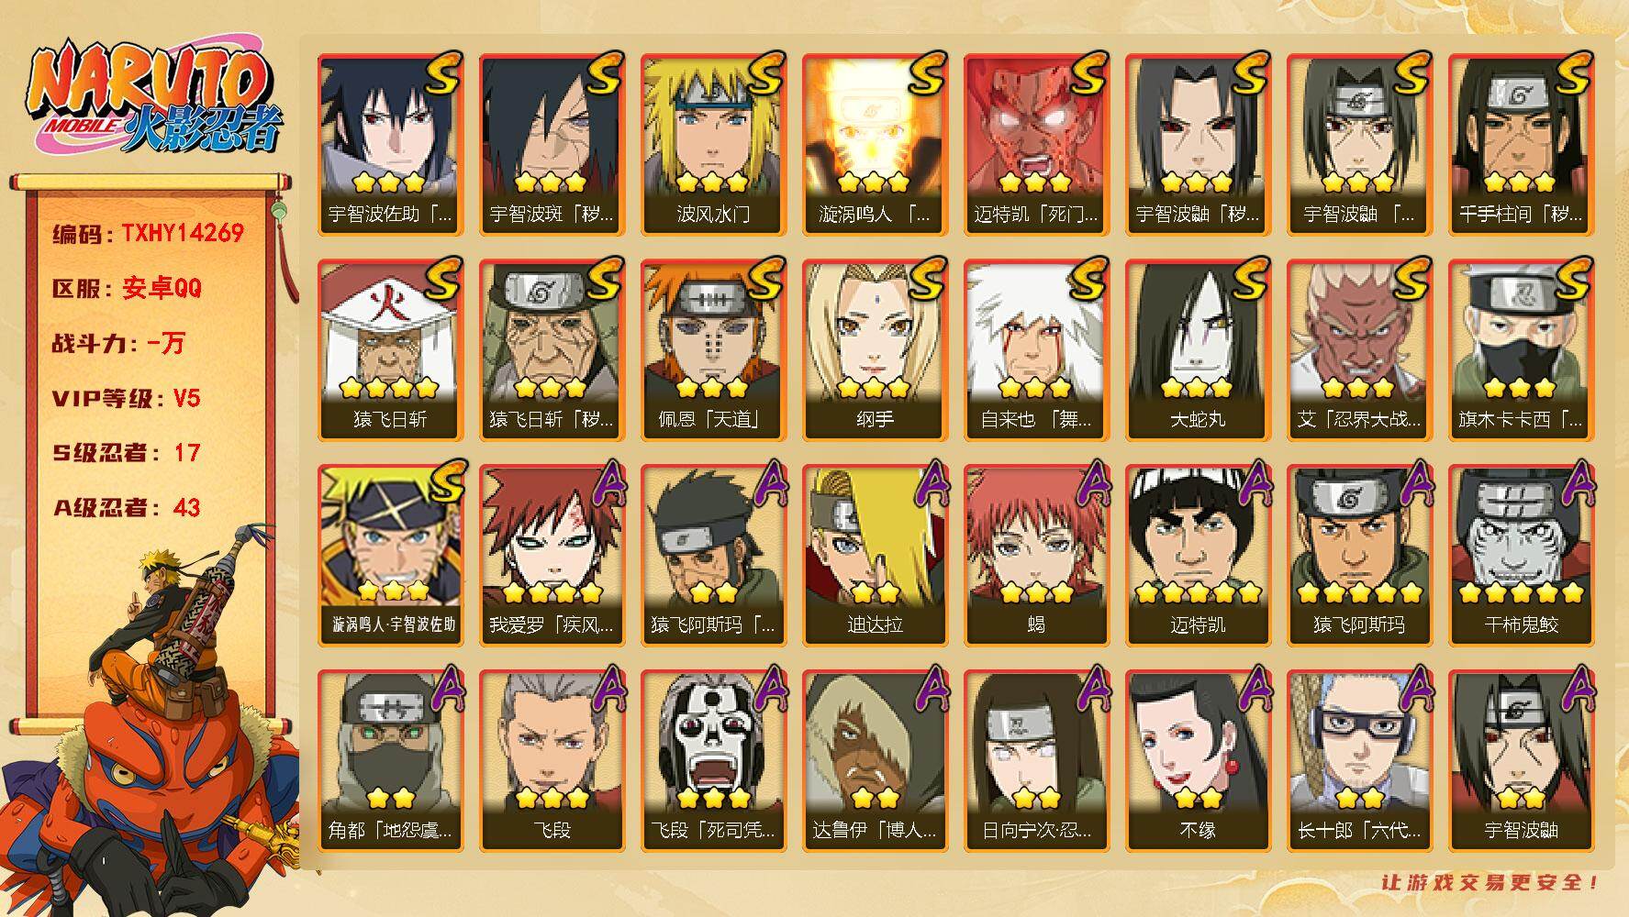Click the V5 VIP level value
The image size is (1629, 917).
186,398
